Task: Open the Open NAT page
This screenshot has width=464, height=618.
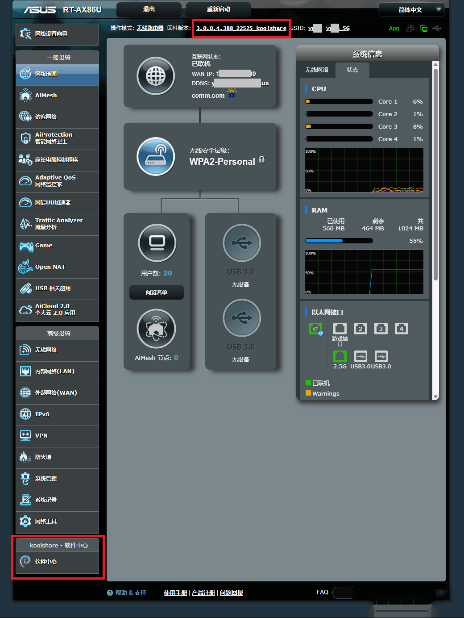Action: click(x=57, y=267)
